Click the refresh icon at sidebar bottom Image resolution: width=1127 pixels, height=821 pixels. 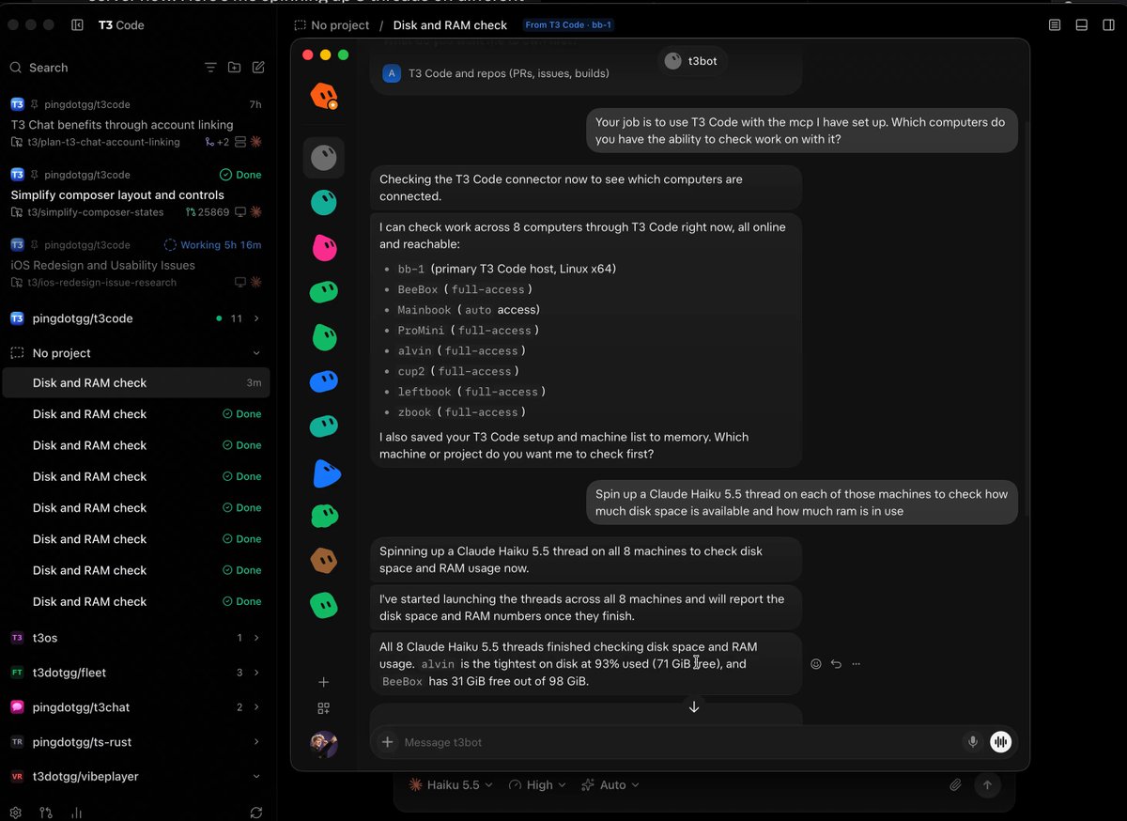[x=256, y=813]
